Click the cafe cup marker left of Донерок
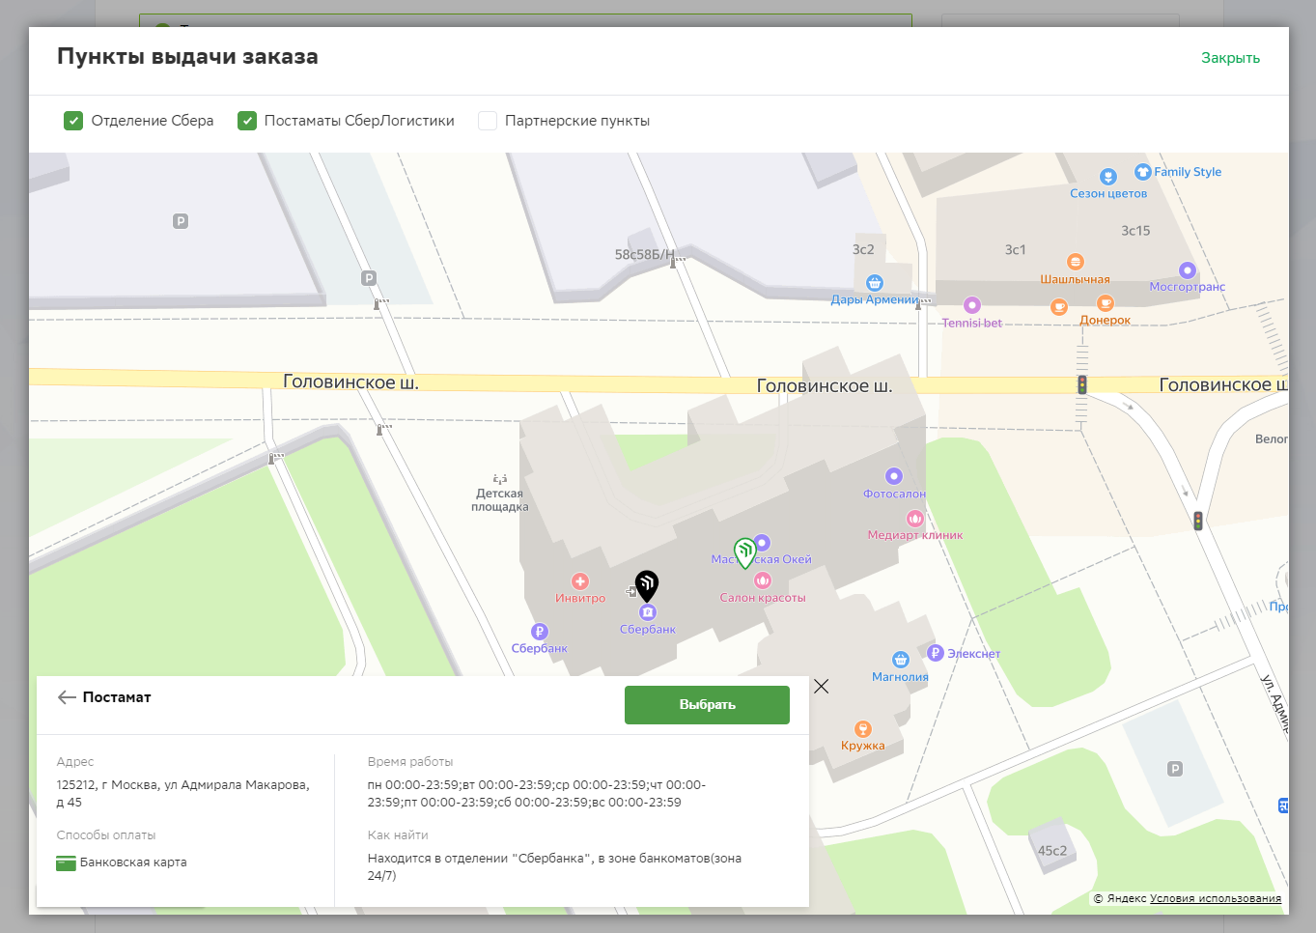Screen dimensions: 1316x933 coord(1059,307)
